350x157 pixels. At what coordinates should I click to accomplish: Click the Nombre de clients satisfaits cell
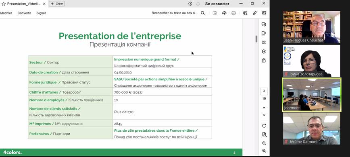point(70,111)
